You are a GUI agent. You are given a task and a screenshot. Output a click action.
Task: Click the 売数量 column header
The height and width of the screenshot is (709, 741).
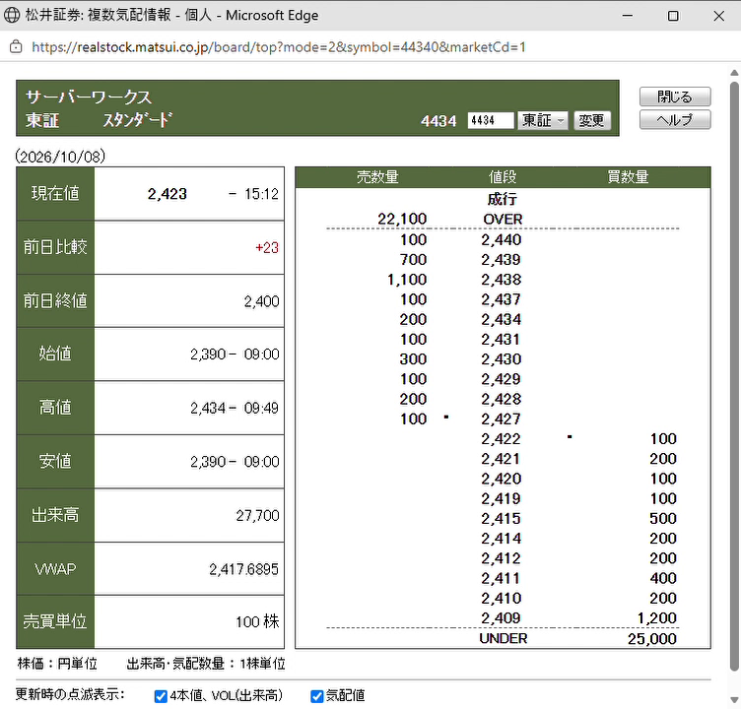pos(377,177)
